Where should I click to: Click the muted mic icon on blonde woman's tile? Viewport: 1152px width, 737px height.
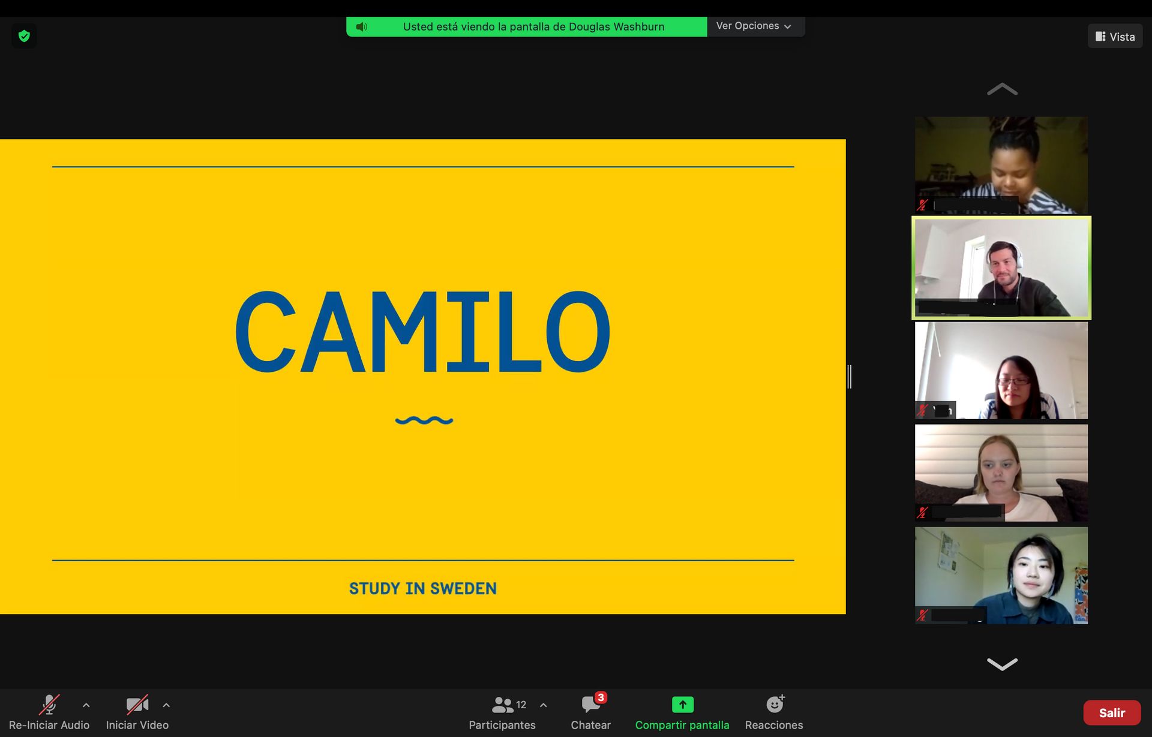tap(923, 513)
